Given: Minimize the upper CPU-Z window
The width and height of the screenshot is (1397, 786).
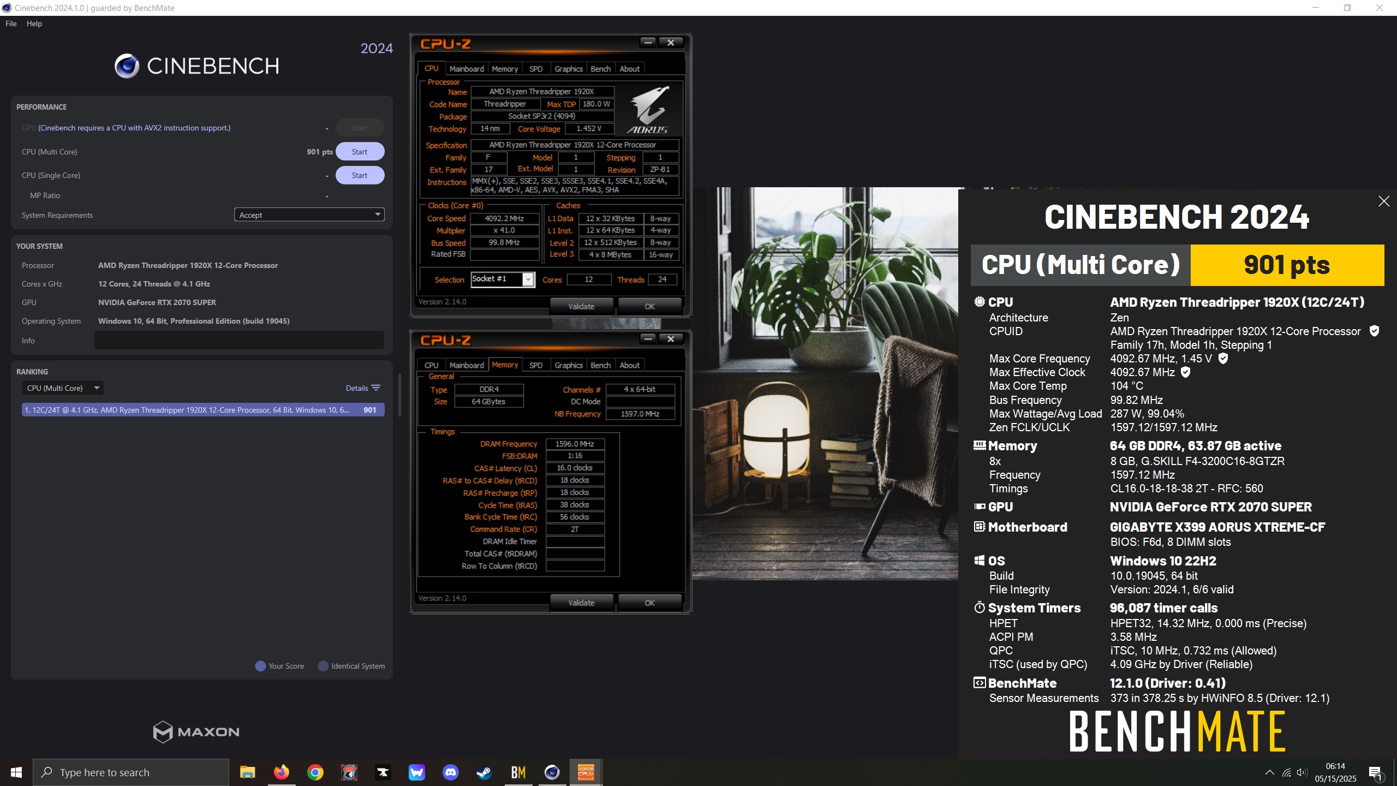Looking at the screenshot, I should tap(648, 42).
